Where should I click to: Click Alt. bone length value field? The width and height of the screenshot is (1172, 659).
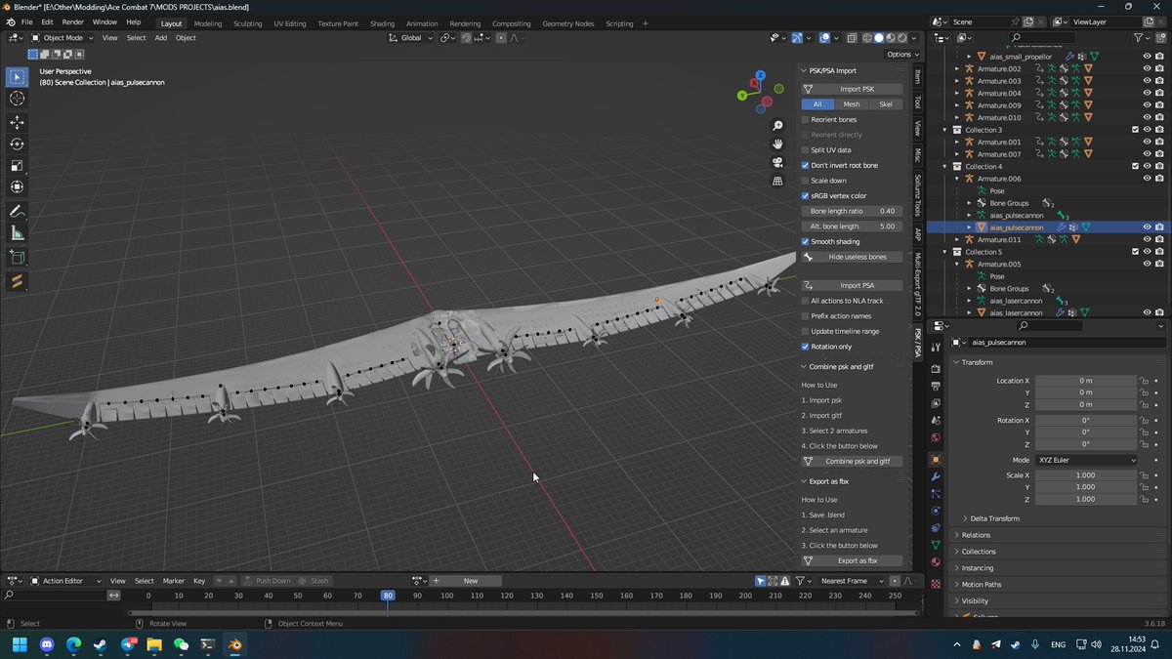click(x=852, y=227)
